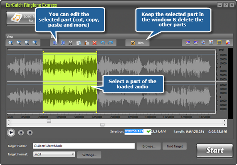237x165 pixels.
Task: Open the yellow-framed equalizer effect icon
Action: [219, 42]
